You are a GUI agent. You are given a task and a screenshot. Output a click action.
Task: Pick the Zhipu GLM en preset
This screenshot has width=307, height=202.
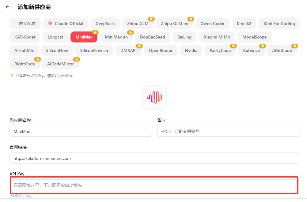(174, 24)
